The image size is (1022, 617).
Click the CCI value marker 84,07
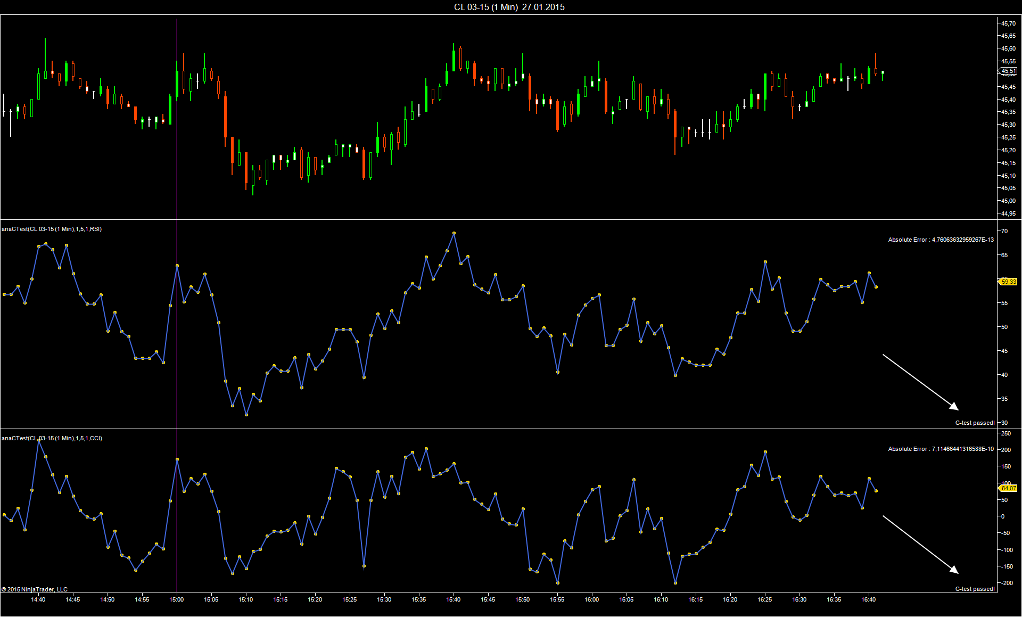(x=1008, y=488)
